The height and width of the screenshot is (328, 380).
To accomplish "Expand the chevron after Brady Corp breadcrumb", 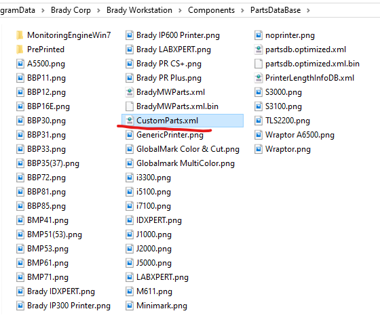I will 98,10.
